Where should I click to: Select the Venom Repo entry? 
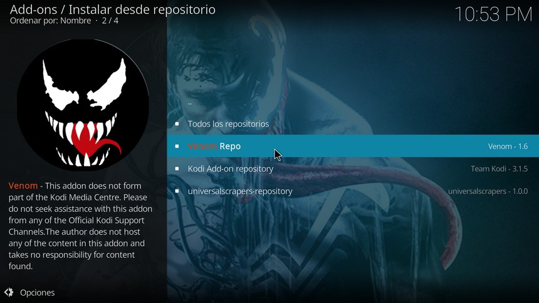coord(353,146)
